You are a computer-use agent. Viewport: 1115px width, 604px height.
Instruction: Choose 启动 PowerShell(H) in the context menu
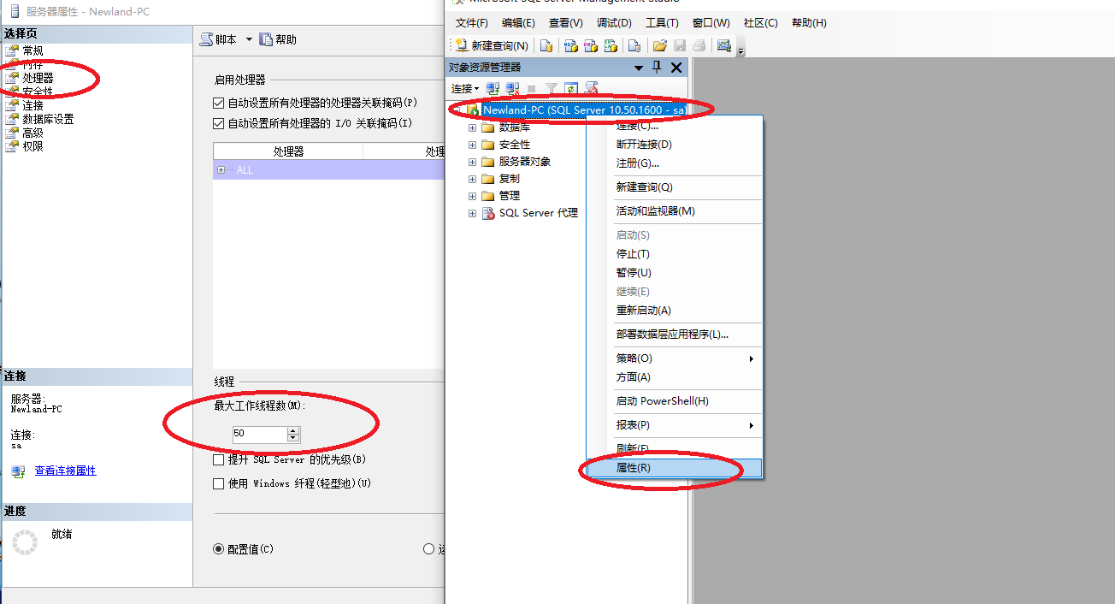(674, 401)
